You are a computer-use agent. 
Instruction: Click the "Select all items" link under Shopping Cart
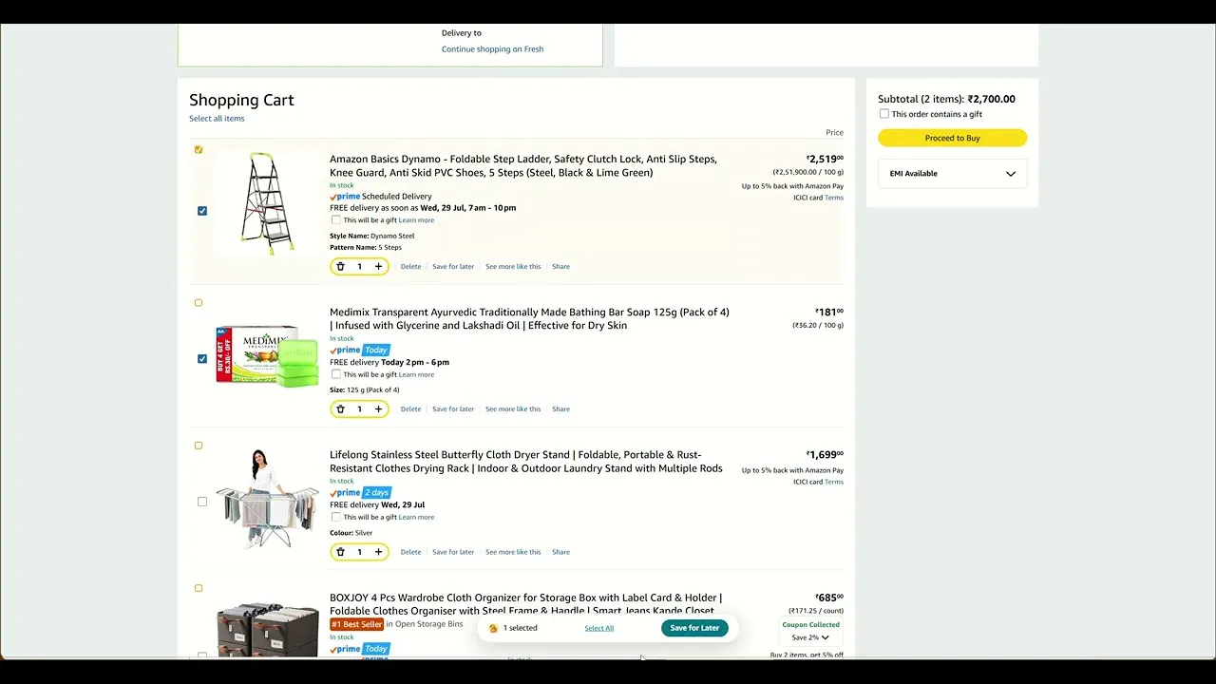point(217,119)
